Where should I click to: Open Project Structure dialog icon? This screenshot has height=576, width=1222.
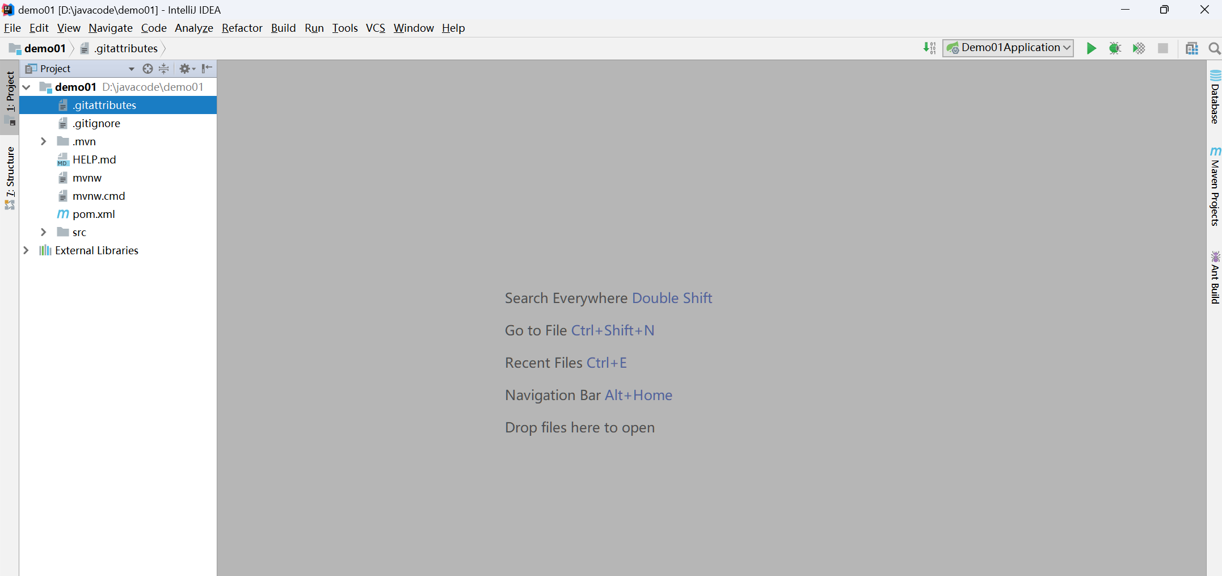coord(1192,48)
